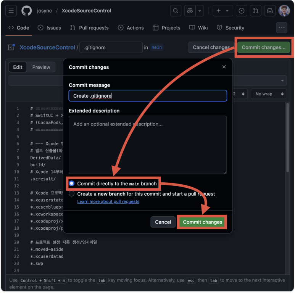Click code line '.xcresult/'
The width and height of the screenshot is (295, 293).
43,179
